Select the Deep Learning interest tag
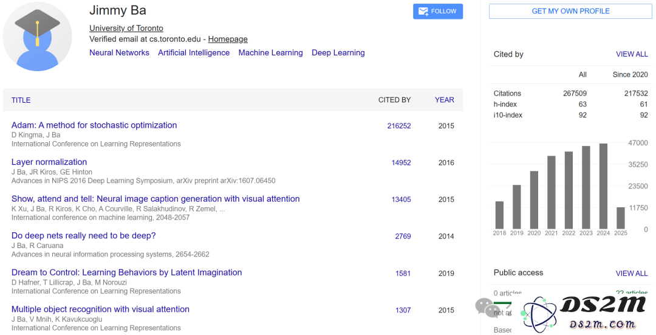The height and width of the screenshot is (335, 656). click(x=338, y=53)
